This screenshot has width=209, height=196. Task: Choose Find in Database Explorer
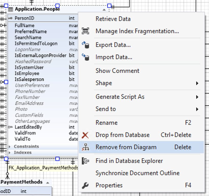(141, 161)
